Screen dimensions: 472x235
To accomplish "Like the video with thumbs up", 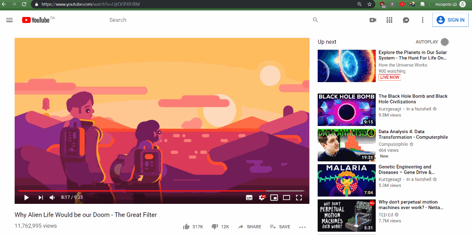I will tap(186, 227).
